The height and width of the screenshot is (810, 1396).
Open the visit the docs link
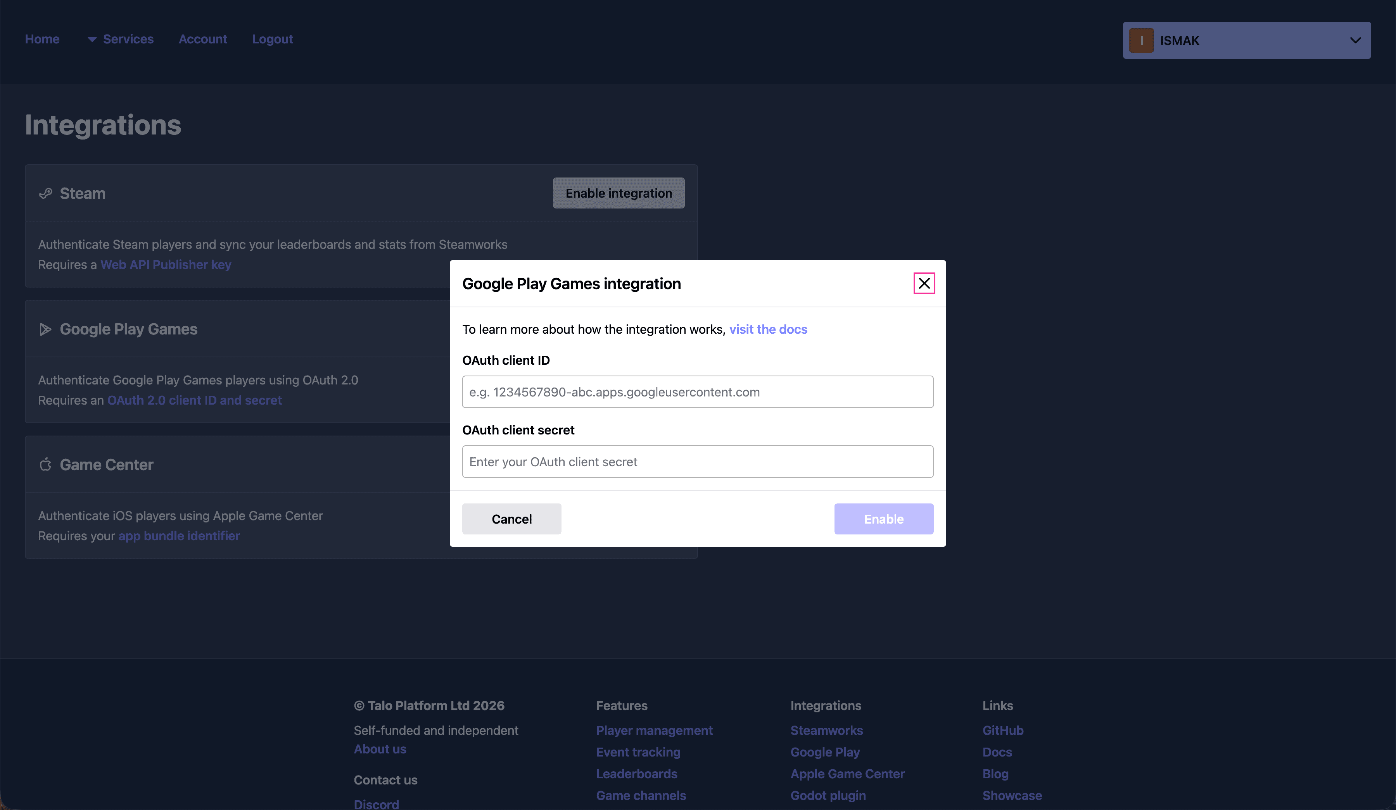coord(768,329)
